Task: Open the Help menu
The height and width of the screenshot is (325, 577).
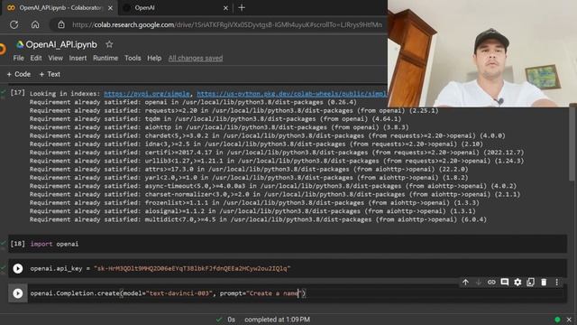Action: (154, 58)
